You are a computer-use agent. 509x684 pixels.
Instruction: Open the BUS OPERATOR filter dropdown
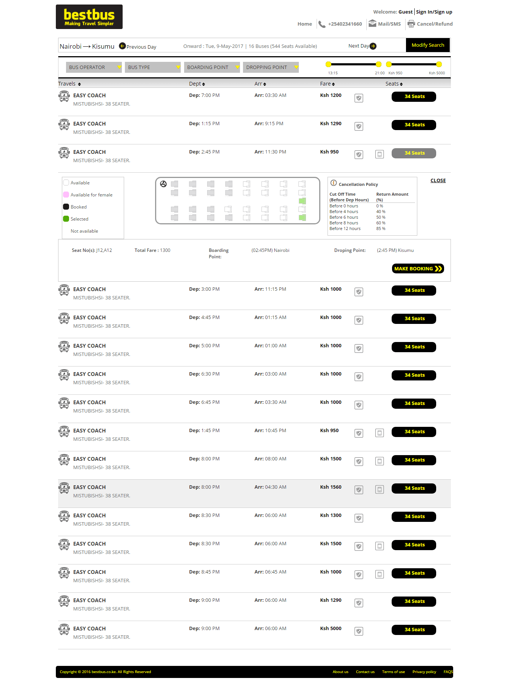pyautogui.click(x=94, y=67)
